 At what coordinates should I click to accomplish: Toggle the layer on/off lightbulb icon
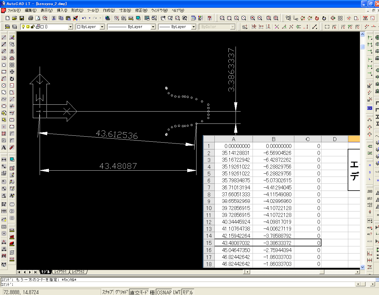click(23, 27)
